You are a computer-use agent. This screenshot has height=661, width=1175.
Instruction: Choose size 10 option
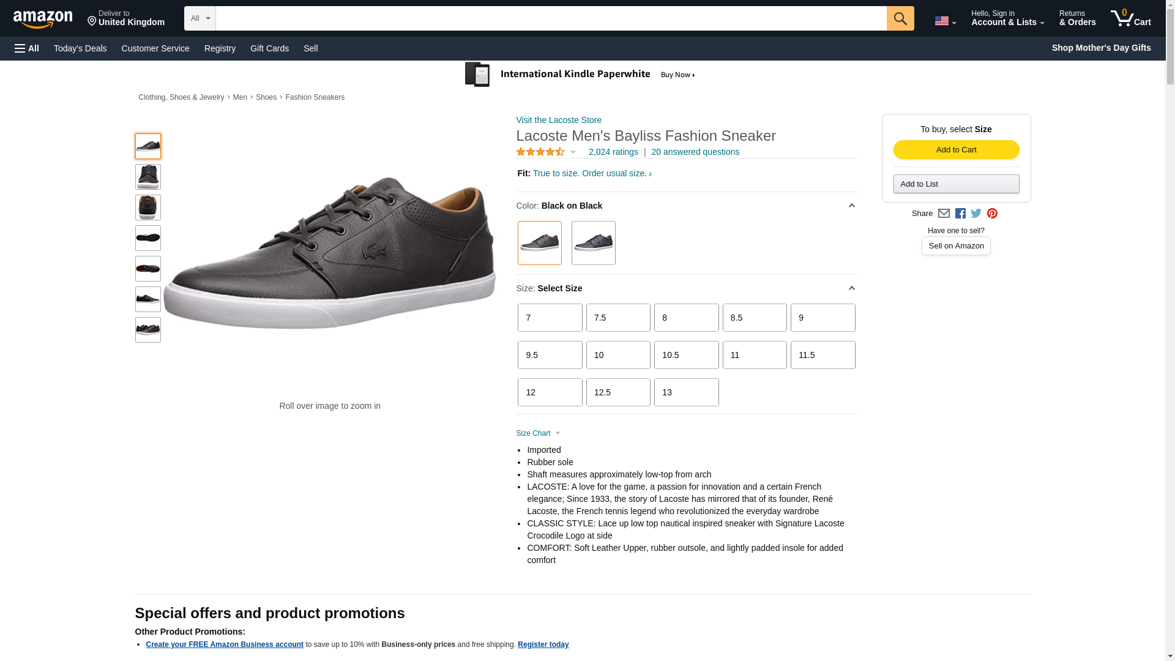coord(617,355)
